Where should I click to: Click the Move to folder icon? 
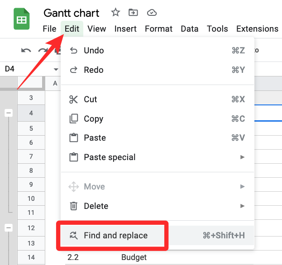click(x=133, y=12)
